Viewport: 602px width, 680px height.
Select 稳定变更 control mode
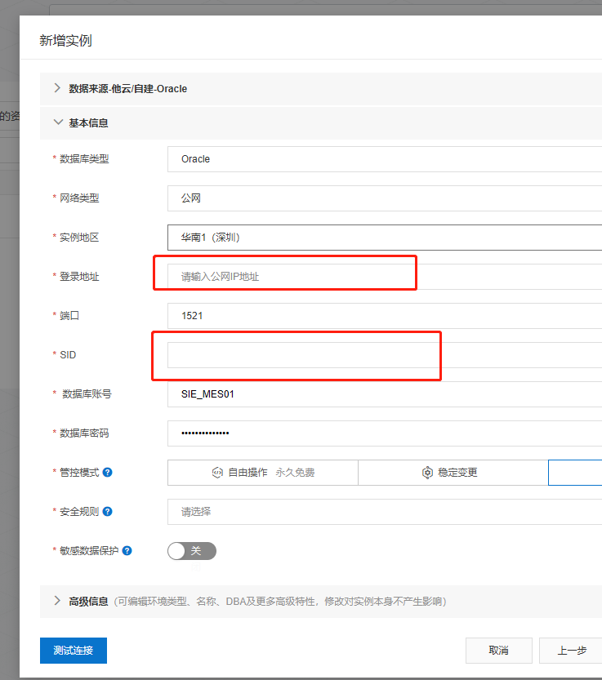click(x=453, y=473)
